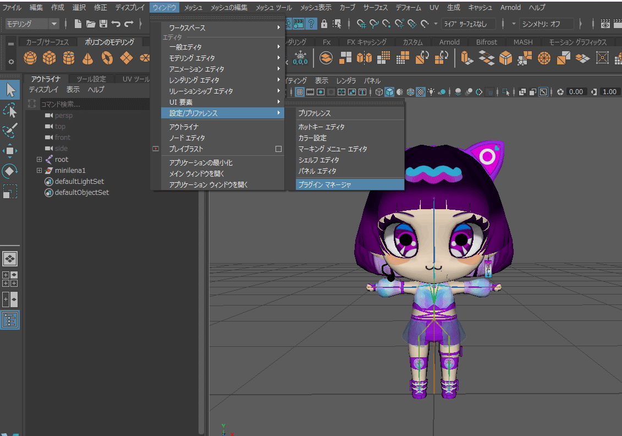Image resolution: width=622 pixels, height=436 pixels.
Task: Expand the UI 要素 submenu
Action: [223, 102]
